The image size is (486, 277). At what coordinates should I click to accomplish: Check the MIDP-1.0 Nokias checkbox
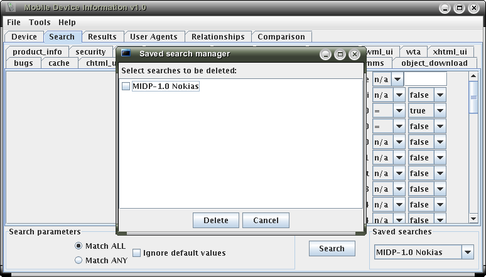(x=126, y=86)
